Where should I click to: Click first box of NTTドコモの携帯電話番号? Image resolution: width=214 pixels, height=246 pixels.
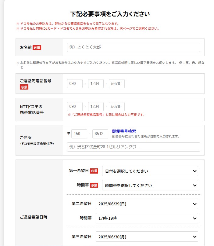(75, 107)
